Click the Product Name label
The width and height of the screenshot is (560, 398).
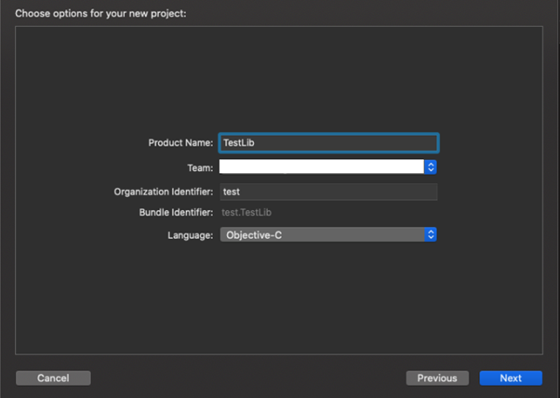point(180,143)
